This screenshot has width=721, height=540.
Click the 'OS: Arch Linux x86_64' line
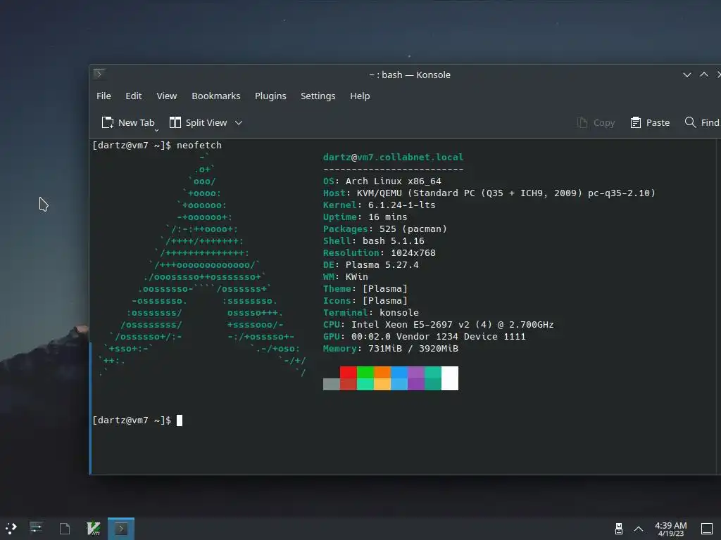coord(382,181)
